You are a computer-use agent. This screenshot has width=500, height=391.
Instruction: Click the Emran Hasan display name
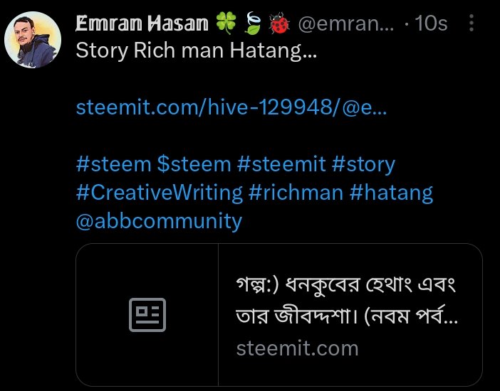(142, 23)
